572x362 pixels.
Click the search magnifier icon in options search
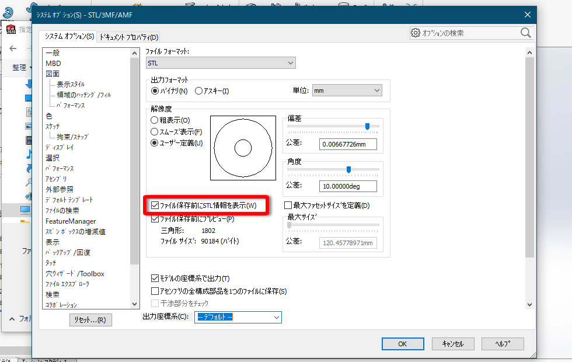525,33
